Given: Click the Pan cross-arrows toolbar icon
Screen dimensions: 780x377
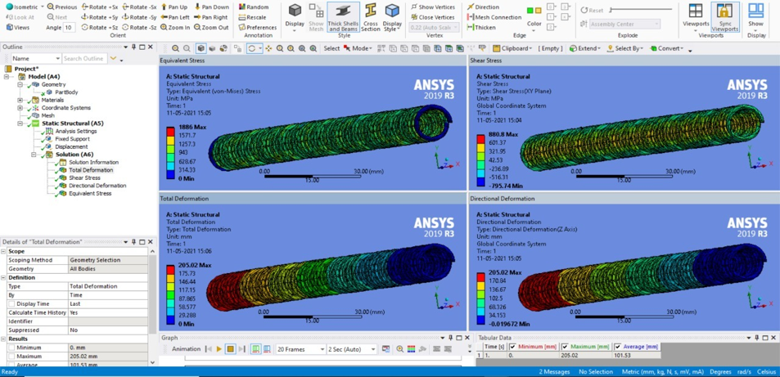Looking at the screenshot, I should (x=268, y=48).
